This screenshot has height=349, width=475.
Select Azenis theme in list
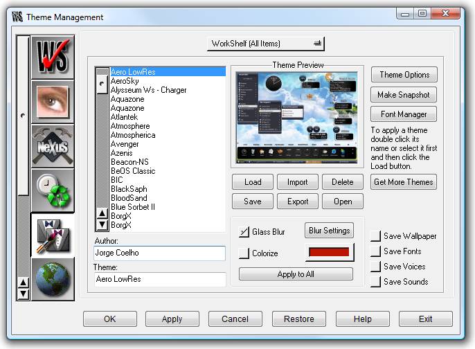tap(168, 153)
